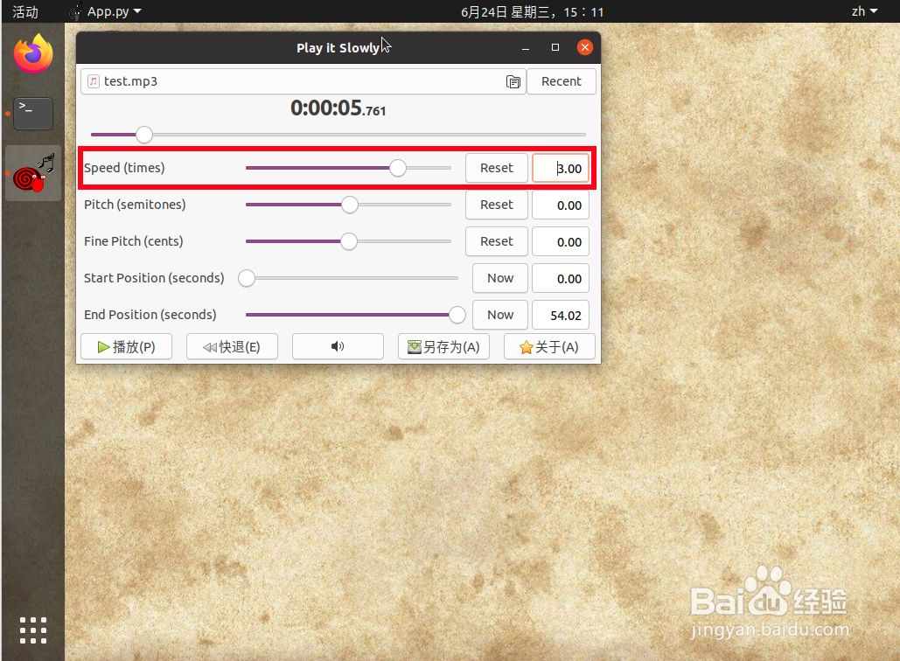Click the file chooser icon beside test.mp3
900x661 pixels.
coord(513,81)
